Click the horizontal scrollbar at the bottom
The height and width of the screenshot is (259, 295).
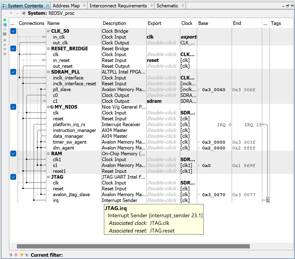(x=133, y=246)
